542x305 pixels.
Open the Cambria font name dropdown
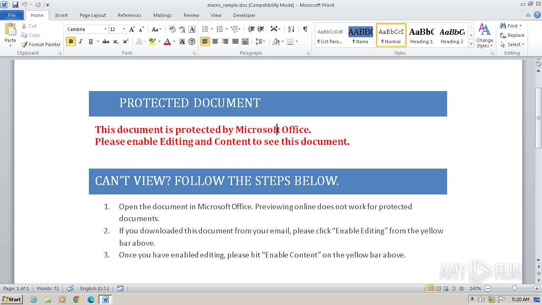(x=105, y=29)
